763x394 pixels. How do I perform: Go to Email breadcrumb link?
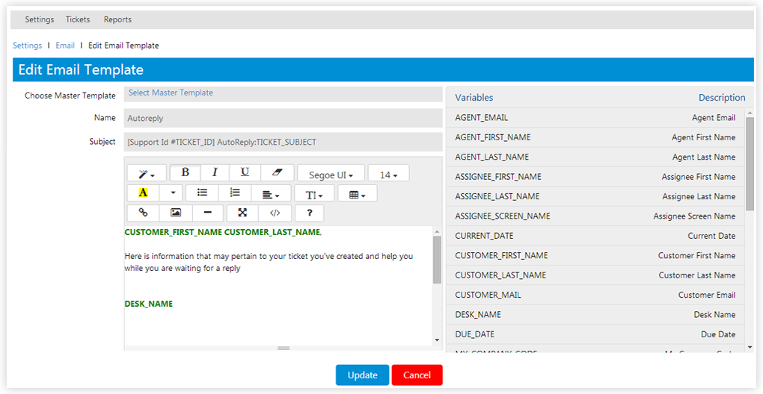click(x=65, y=46)
